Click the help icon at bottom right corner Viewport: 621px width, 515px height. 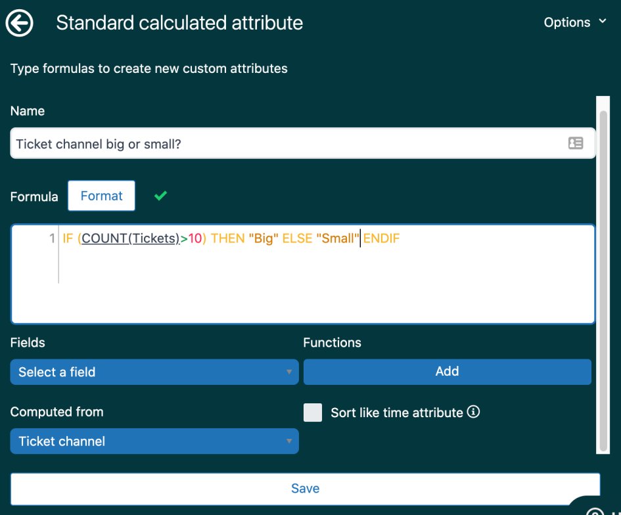[595, 512]
